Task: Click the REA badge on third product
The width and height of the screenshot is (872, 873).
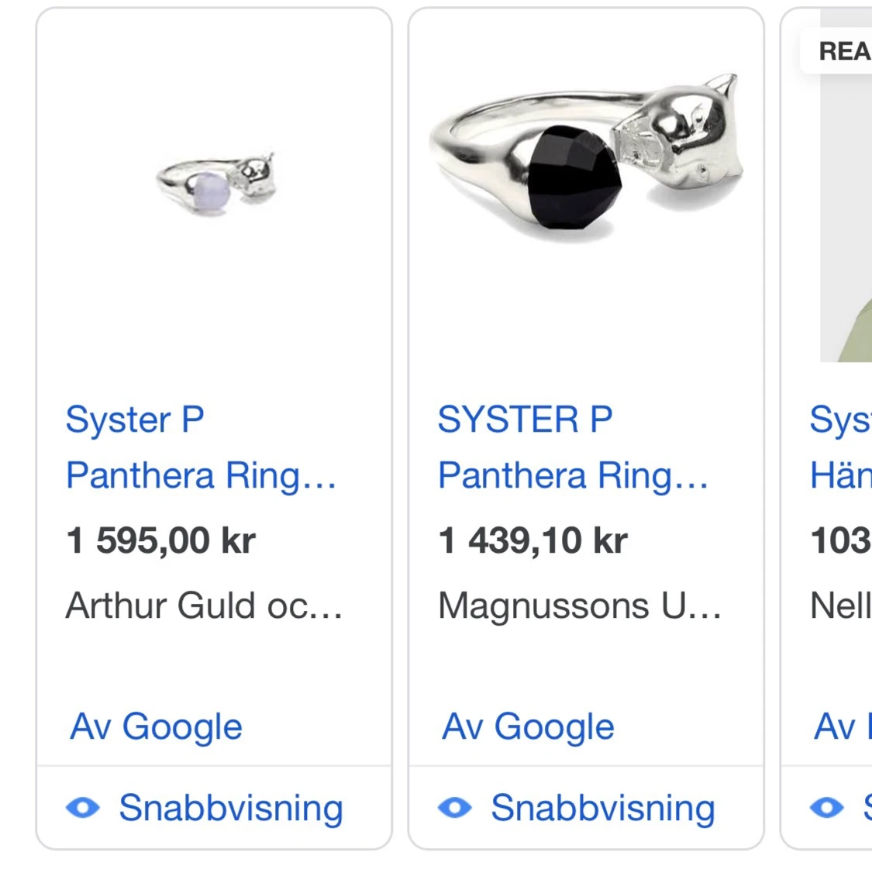Action: (843, 51)
